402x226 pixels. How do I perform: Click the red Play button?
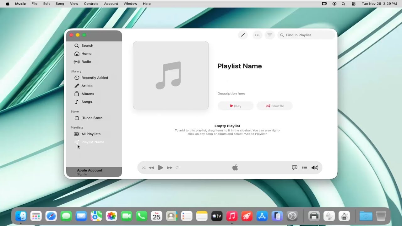click(x=236, y=106)
